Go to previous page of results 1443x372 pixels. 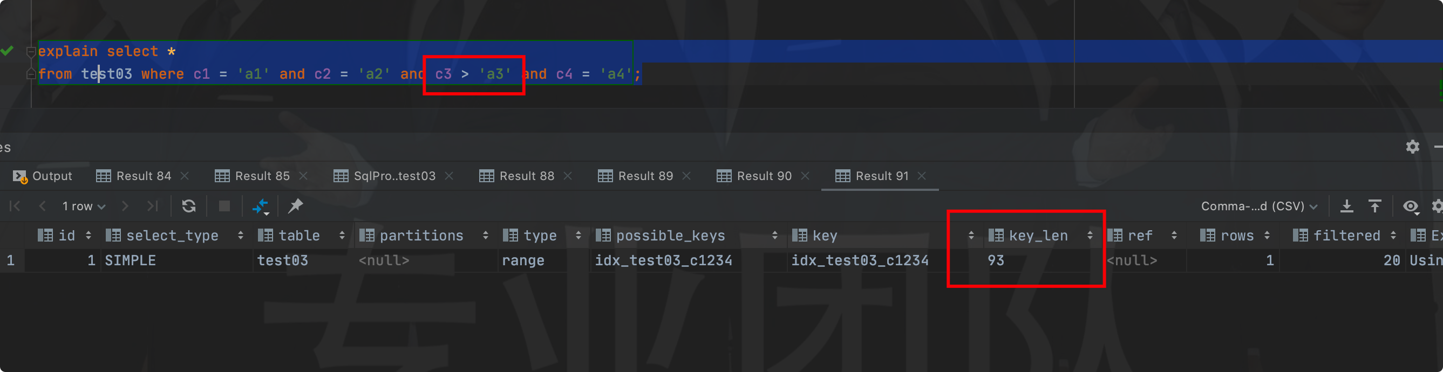43,206
